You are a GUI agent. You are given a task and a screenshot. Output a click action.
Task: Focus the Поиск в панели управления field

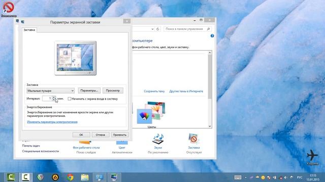click(x=185, y=29)
